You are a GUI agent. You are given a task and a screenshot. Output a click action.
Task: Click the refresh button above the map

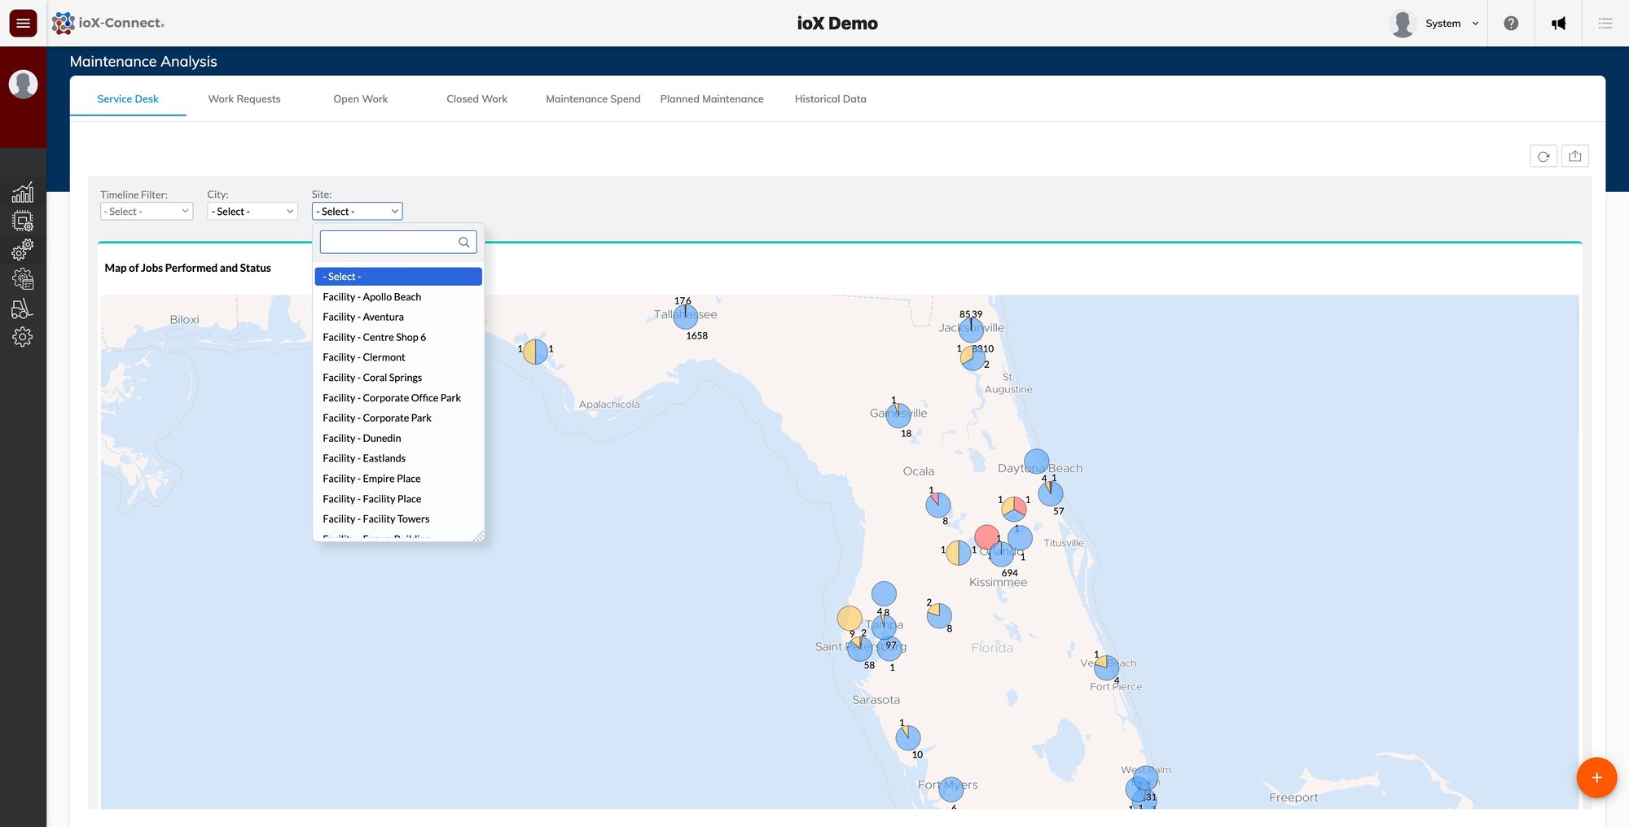pyautogui.click(x=1543, y=156)
